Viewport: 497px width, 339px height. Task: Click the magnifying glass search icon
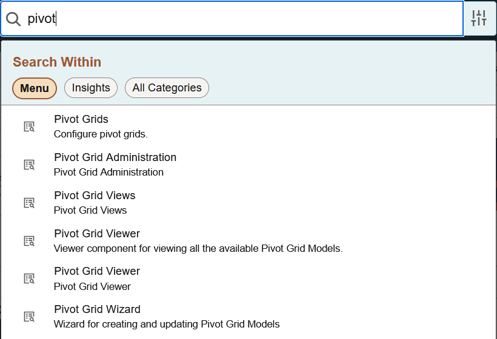(13, 19)
